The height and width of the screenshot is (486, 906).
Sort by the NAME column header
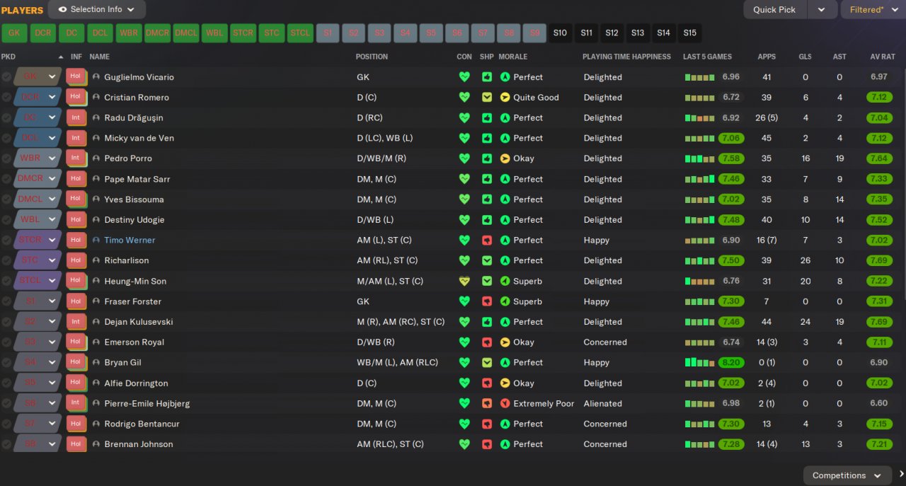[100, 57]
